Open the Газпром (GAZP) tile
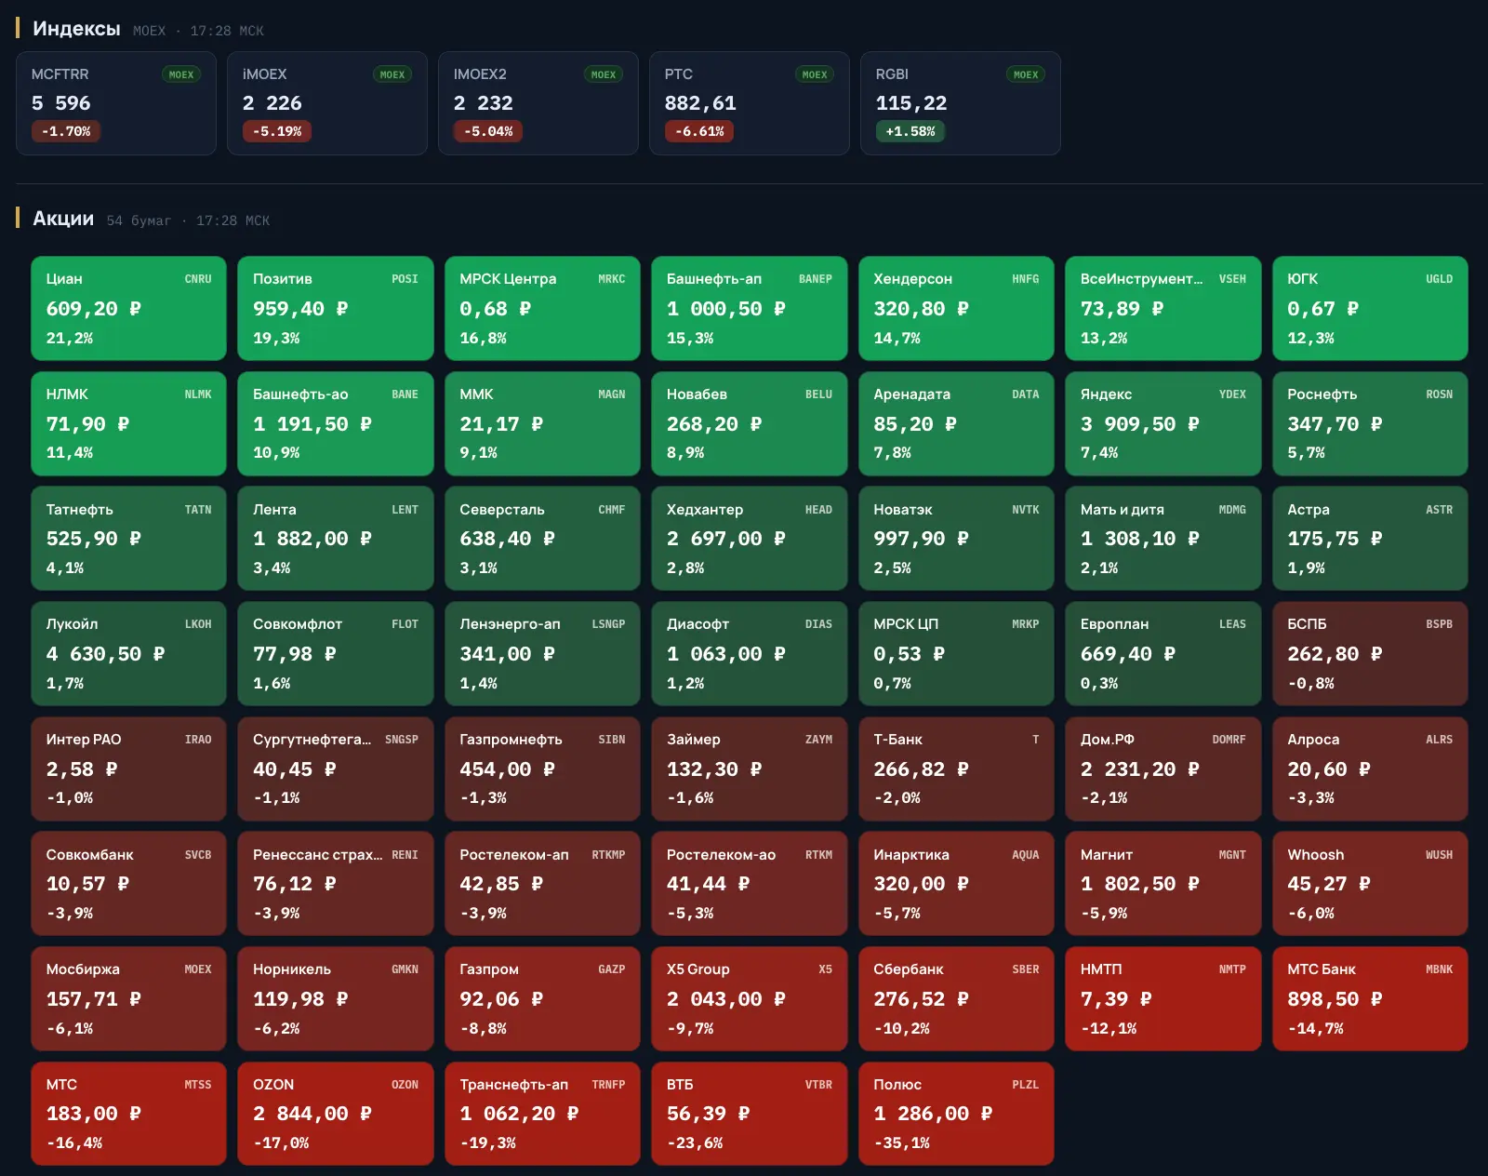The width and height of the screenshot is (1488, 1176). tap(542, 998)
